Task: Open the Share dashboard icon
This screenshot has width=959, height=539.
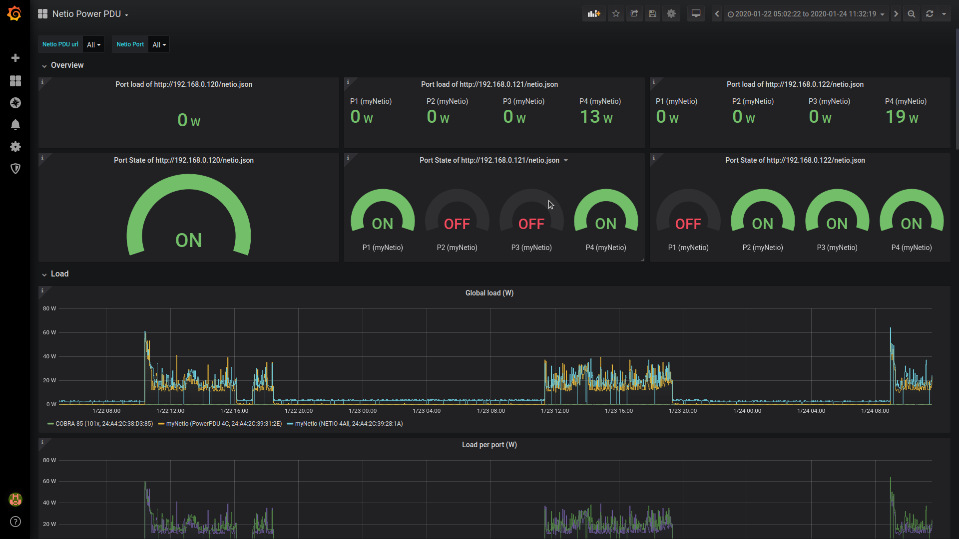Action: (x=634, y=14)
